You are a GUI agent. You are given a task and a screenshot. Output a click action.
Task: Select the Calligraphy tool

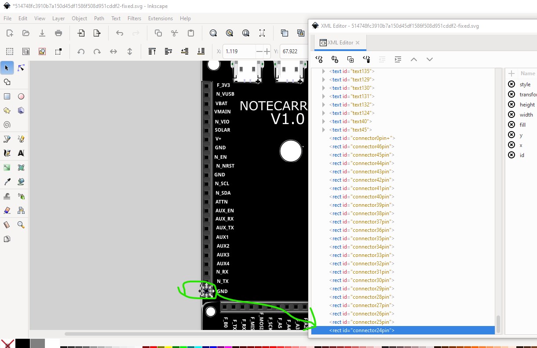[x=7, y=153]
